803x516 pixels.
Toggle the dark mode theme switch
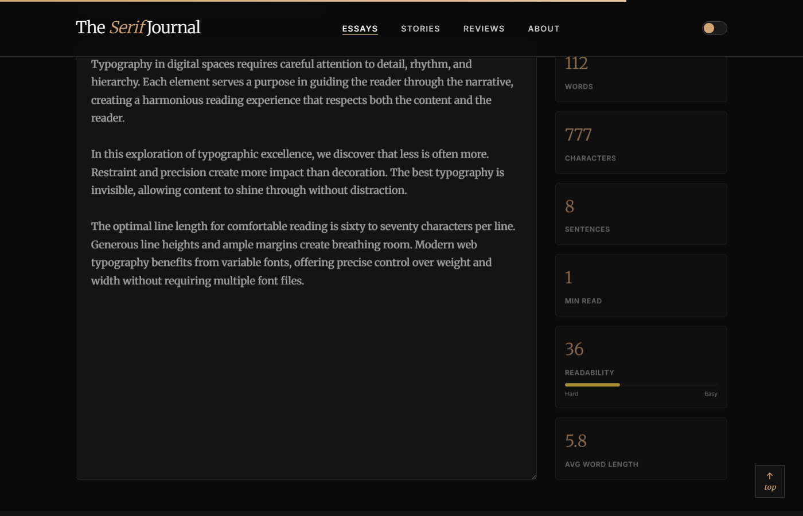714,28
